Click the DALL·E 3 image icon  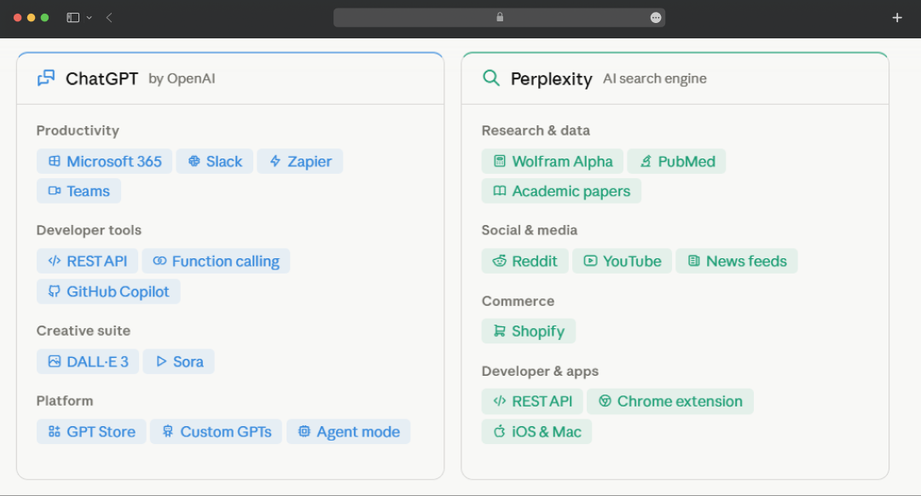54,361
